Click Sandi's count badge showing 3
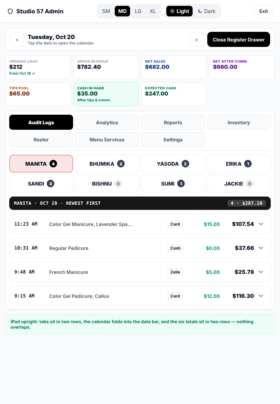Viewport: 280px width, 404px height. click(51, 184)
